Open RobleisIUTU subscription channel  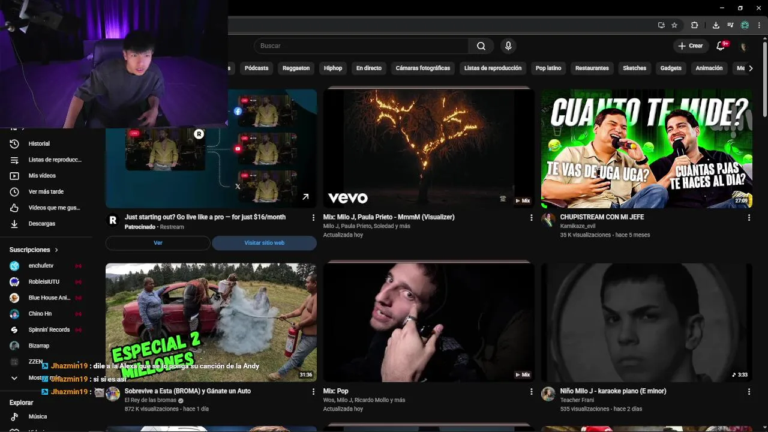46,281
